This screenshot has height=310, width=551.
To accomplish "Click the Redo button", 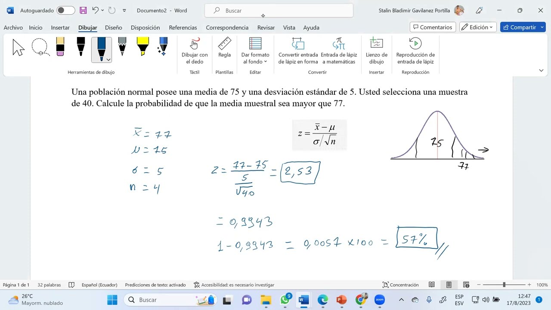I will click(x=112, y=10).
